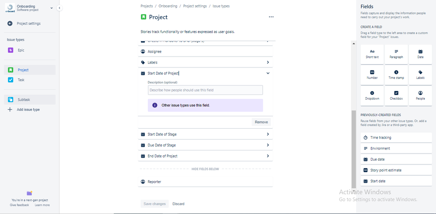Click the Short text field type tile

(x=372, y=54)
